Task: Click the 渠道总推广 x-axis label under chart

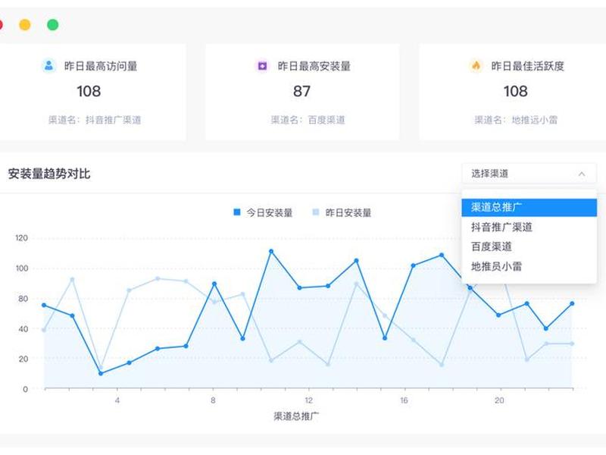Action: (296, 416)
